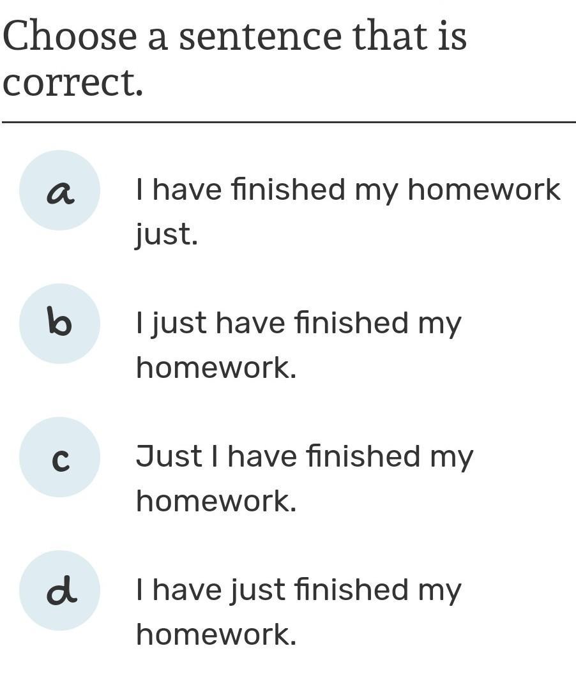Click 'Just I have finished my' text line
Screen dimensions: 576x692
coord(305,456)
